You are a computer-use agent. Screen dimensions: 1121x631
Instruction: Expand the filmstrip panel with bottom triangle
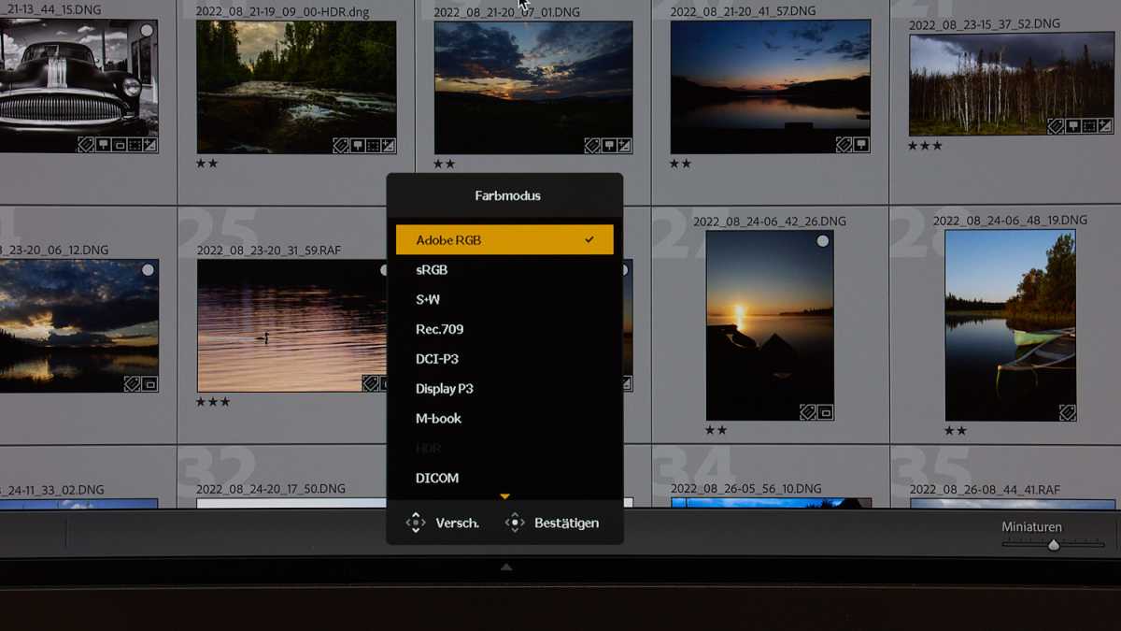tap(505, 566)
